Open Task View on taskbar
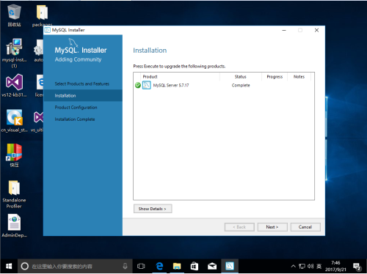The height and width of the screenshot is (274, 367). pyautogui.click(x=141, y=266)
